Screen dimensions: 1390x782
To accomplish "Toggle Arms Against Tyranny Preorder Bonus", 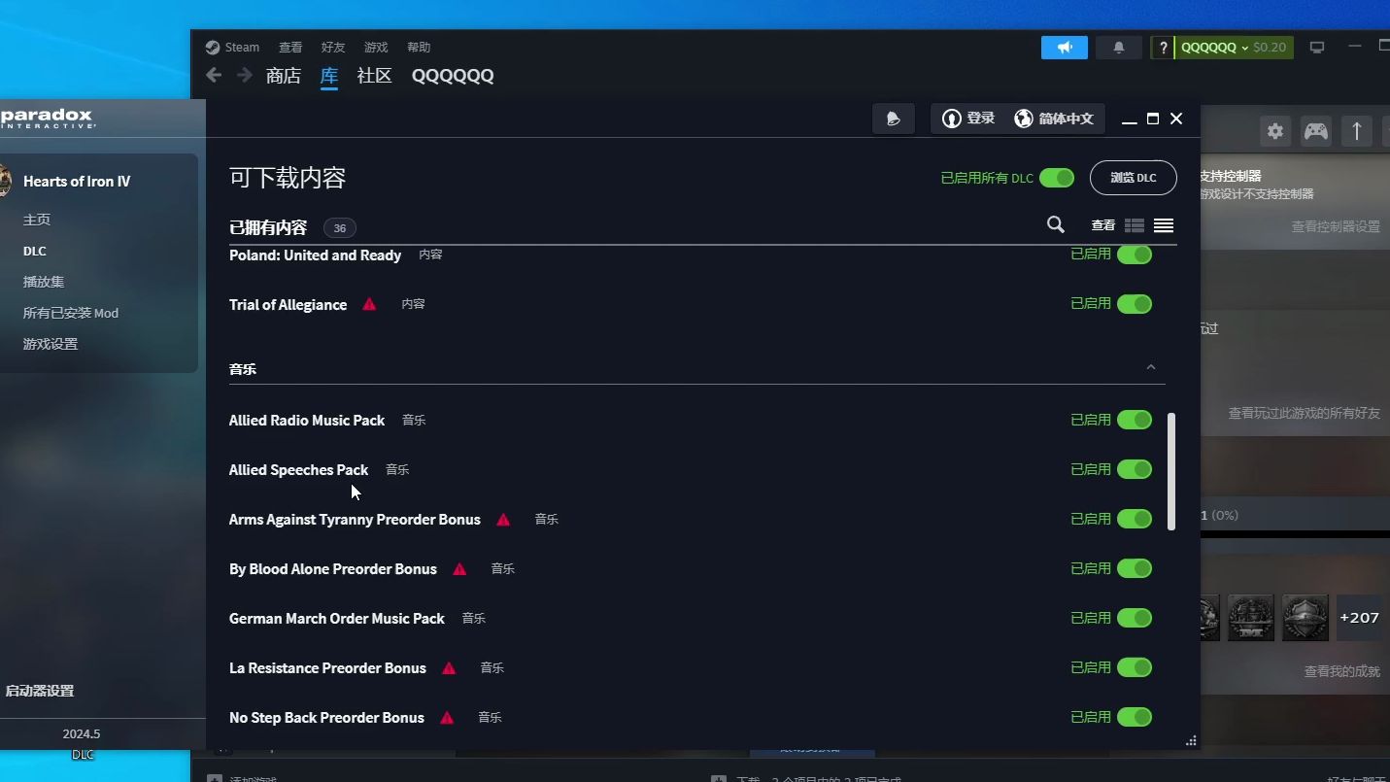I will tap(1135, 519).
